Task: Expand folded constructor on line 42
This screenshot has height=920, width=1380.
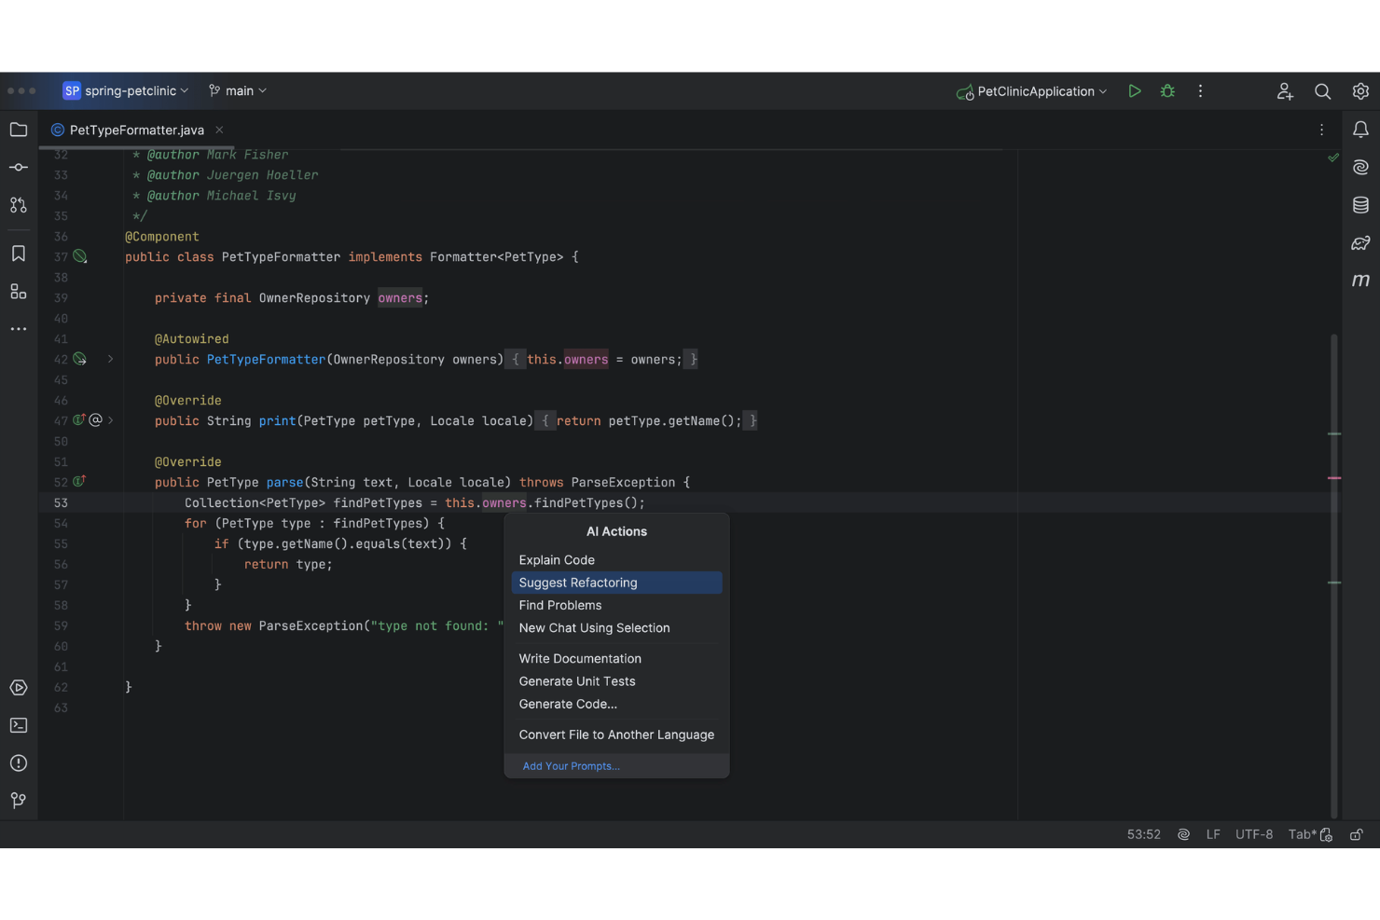Action: (110, 359)
